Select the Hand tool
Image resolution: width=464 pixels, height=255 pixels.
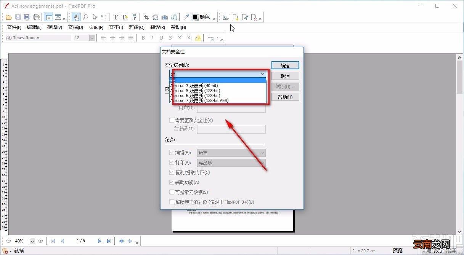pos(77,17)
